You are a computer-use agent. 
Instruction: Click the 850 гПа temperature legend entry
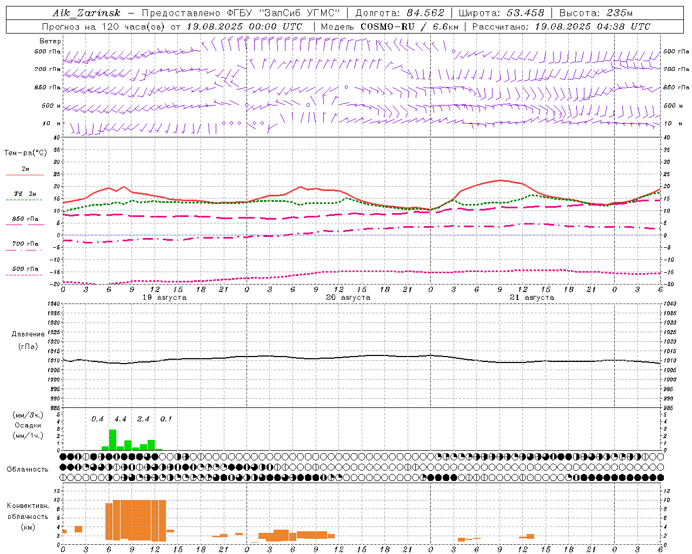(25, 219)
